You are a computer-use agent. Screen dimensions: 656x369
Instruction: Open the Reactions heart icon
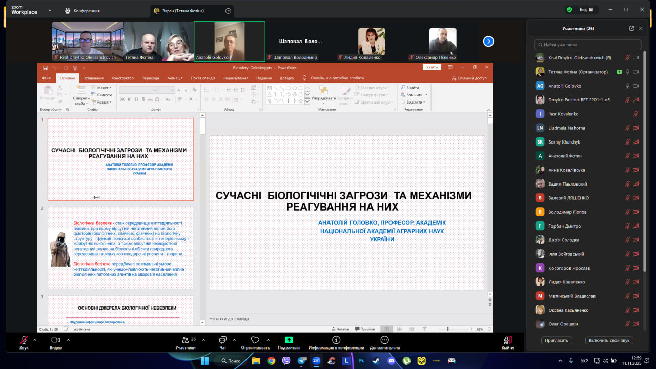pos(255,340)
